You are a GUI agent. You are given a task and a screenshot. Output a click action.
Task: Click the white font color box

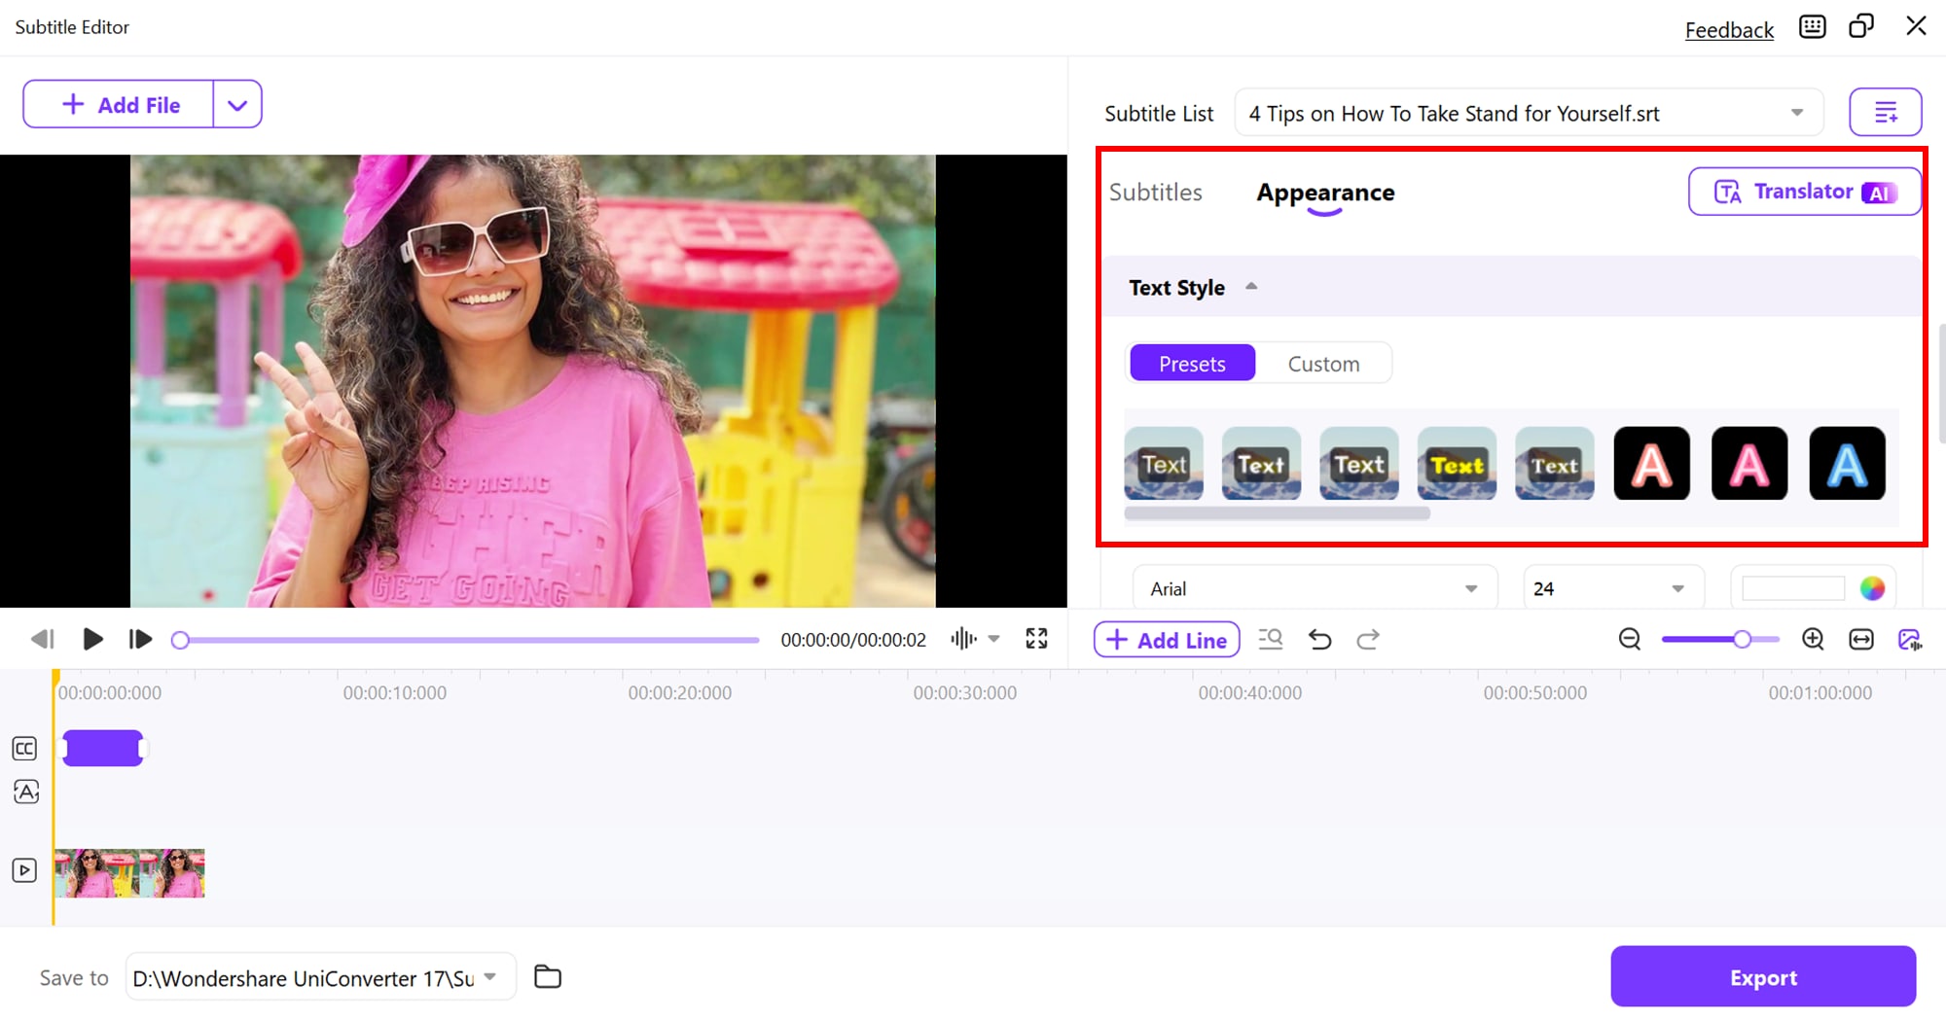click(x=1793, y=588)
